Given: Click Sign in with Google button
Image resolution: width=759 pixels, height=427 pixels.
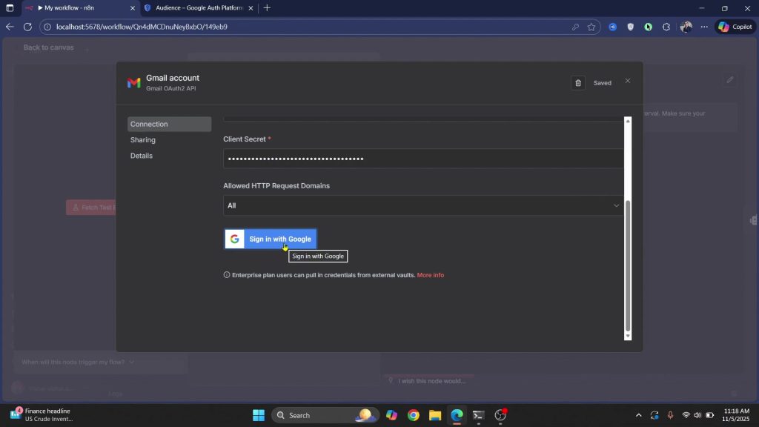Looking at the screenshot, I should pos(271,239).
